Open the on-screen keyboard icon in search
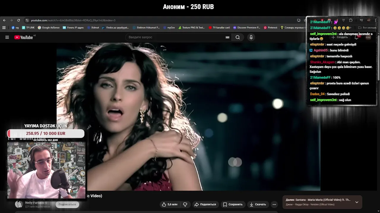 (x=227, y=37)
